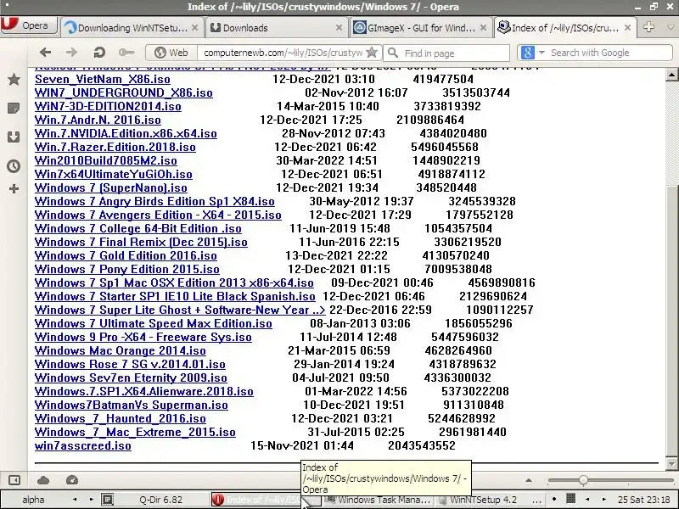Download Windows 7 Angry Birds Edition iso
Screen dimensions: 679x509
(x=154, y=201)
